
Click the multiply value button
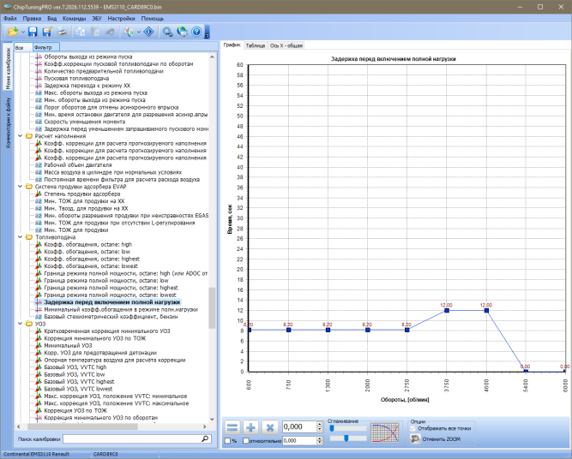coord(270,427)
